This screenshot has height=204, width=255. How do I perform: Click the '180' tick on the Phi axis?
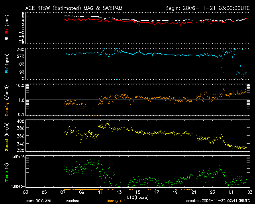coord(21,64)
